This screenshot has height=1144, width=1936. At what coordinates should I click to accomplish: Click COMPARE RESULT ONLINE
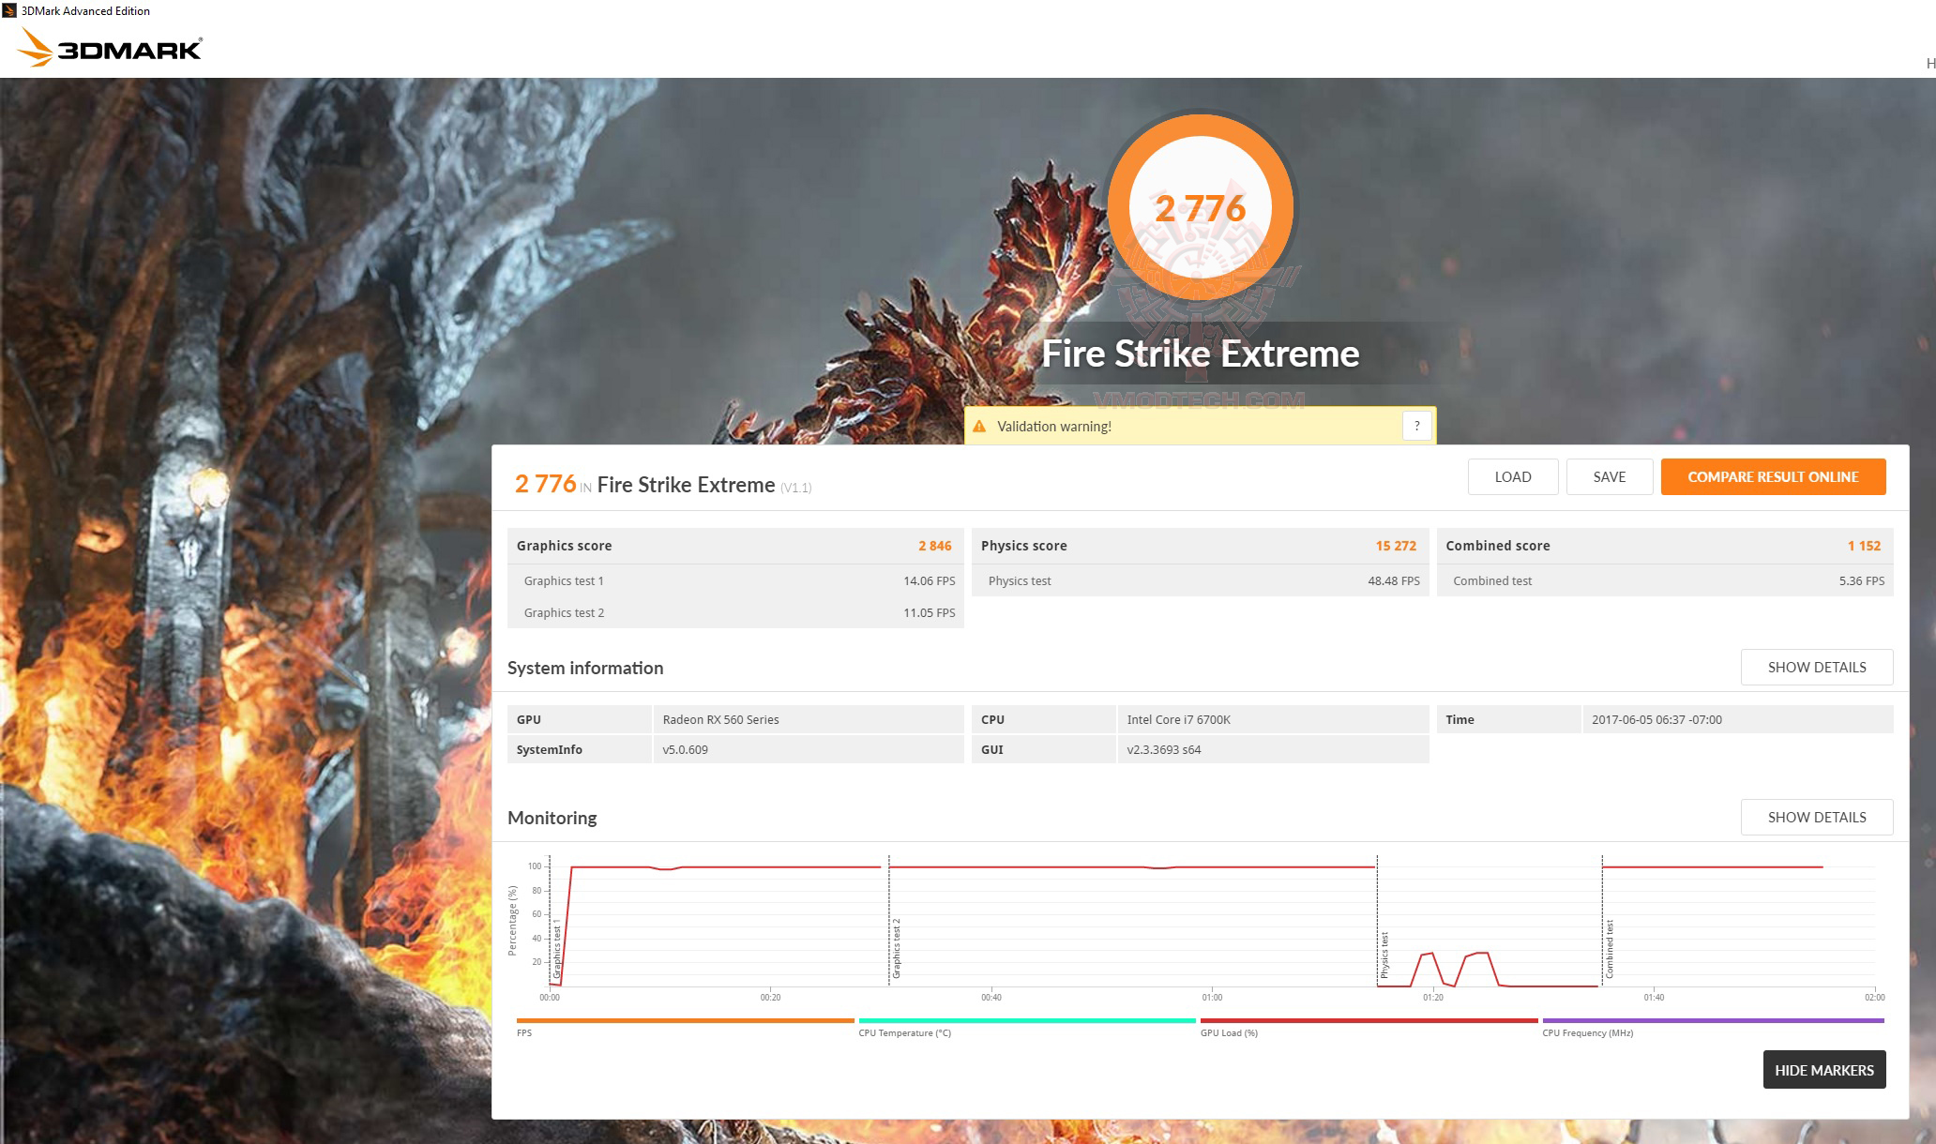(1773, 476)
